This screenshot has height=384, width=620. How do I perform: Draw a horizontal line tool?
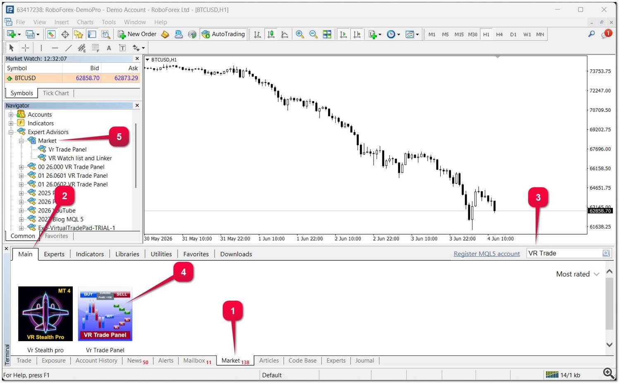click(x=55, y=48)
